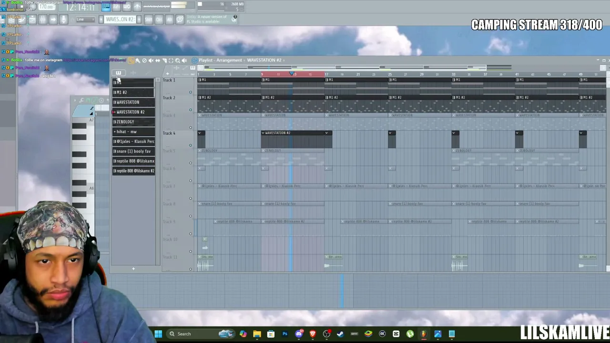The height and width of the screenshot is (343, 610).
Task: Toggle the Track 7 mute dot
Action: tap(191, 199)
